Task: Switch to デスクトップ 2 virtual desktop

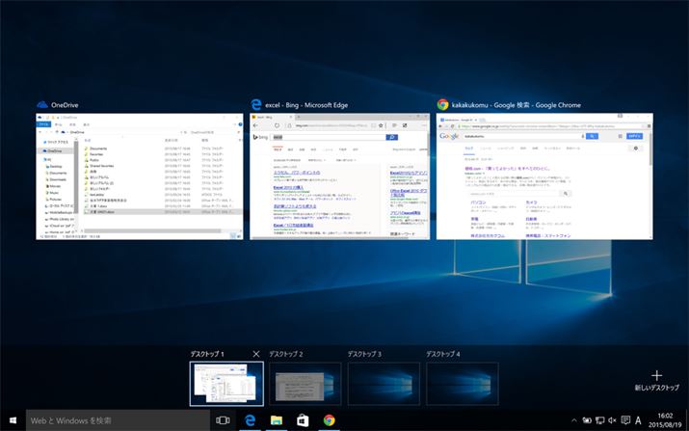Action: [x=303, y=384]
